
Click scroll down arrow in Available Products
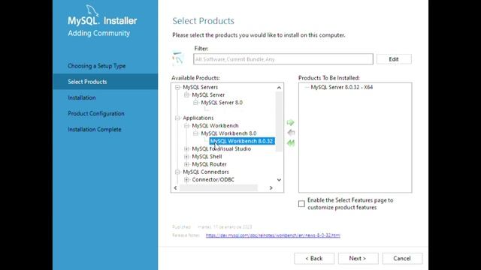pos(279,180)
